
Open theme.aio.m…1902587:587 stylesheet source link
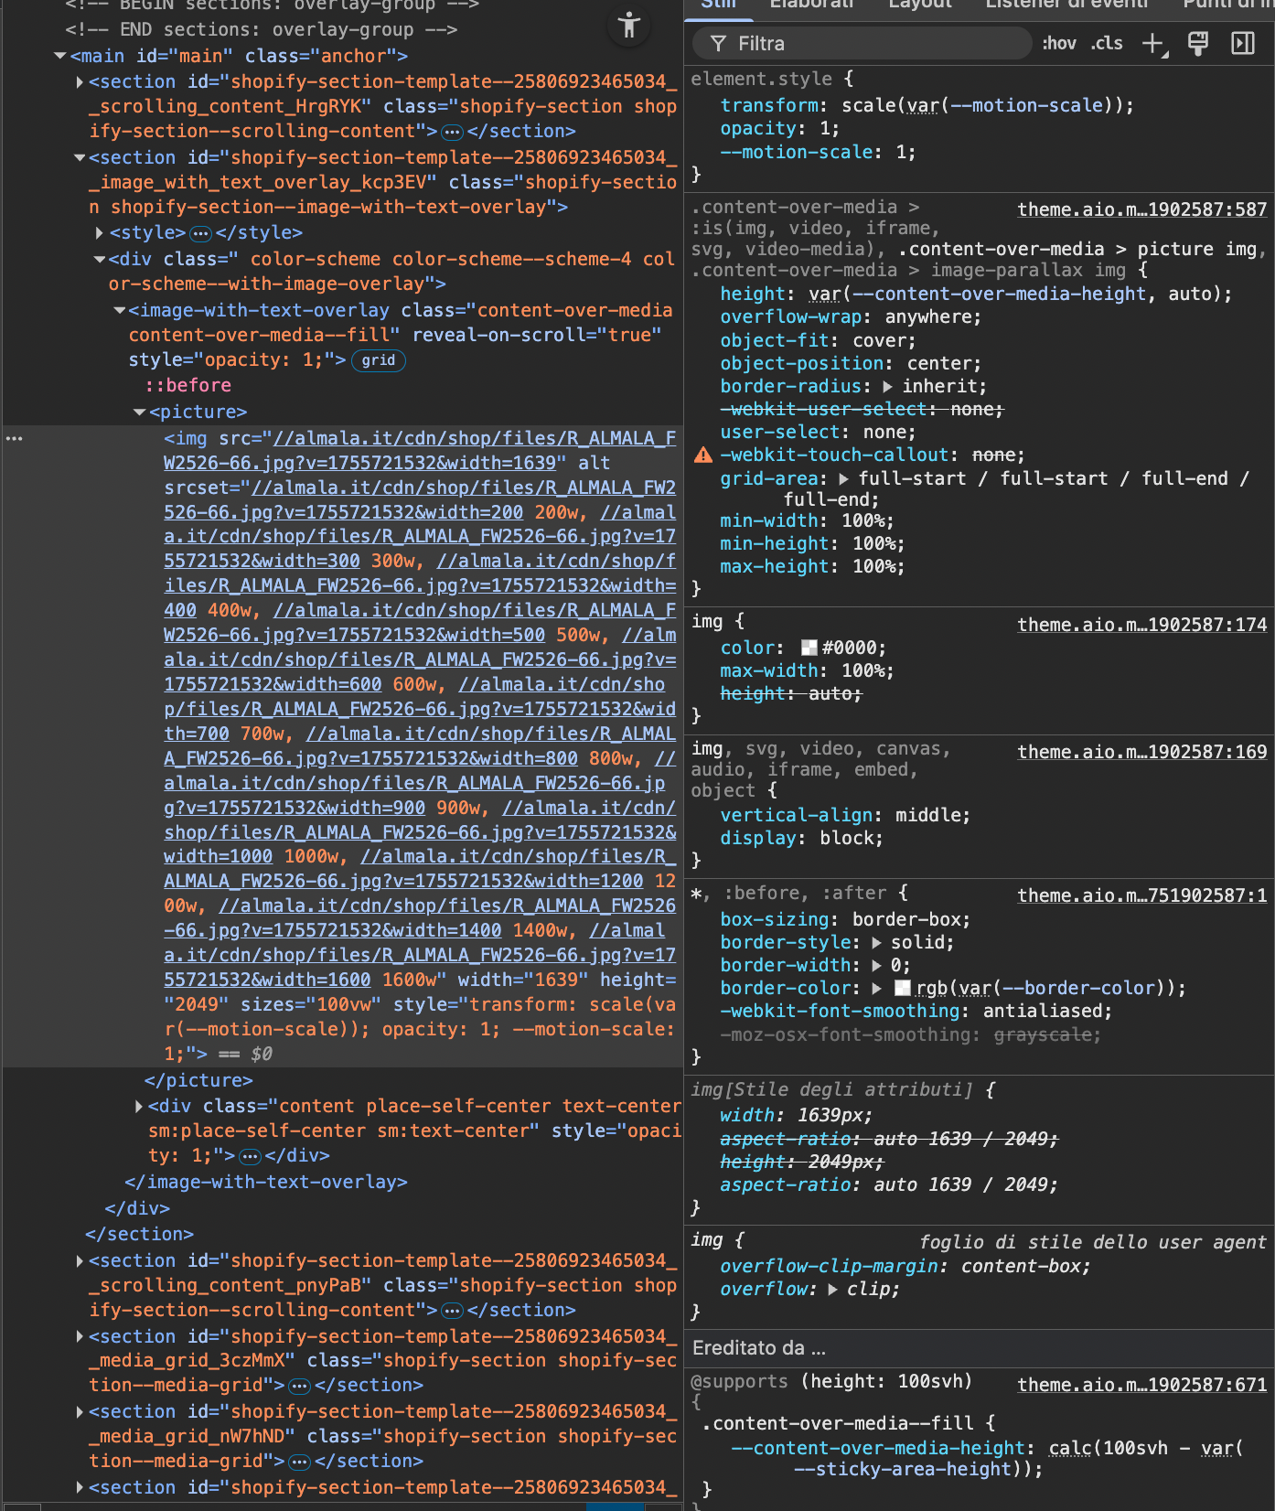(x=1141, y=209)
